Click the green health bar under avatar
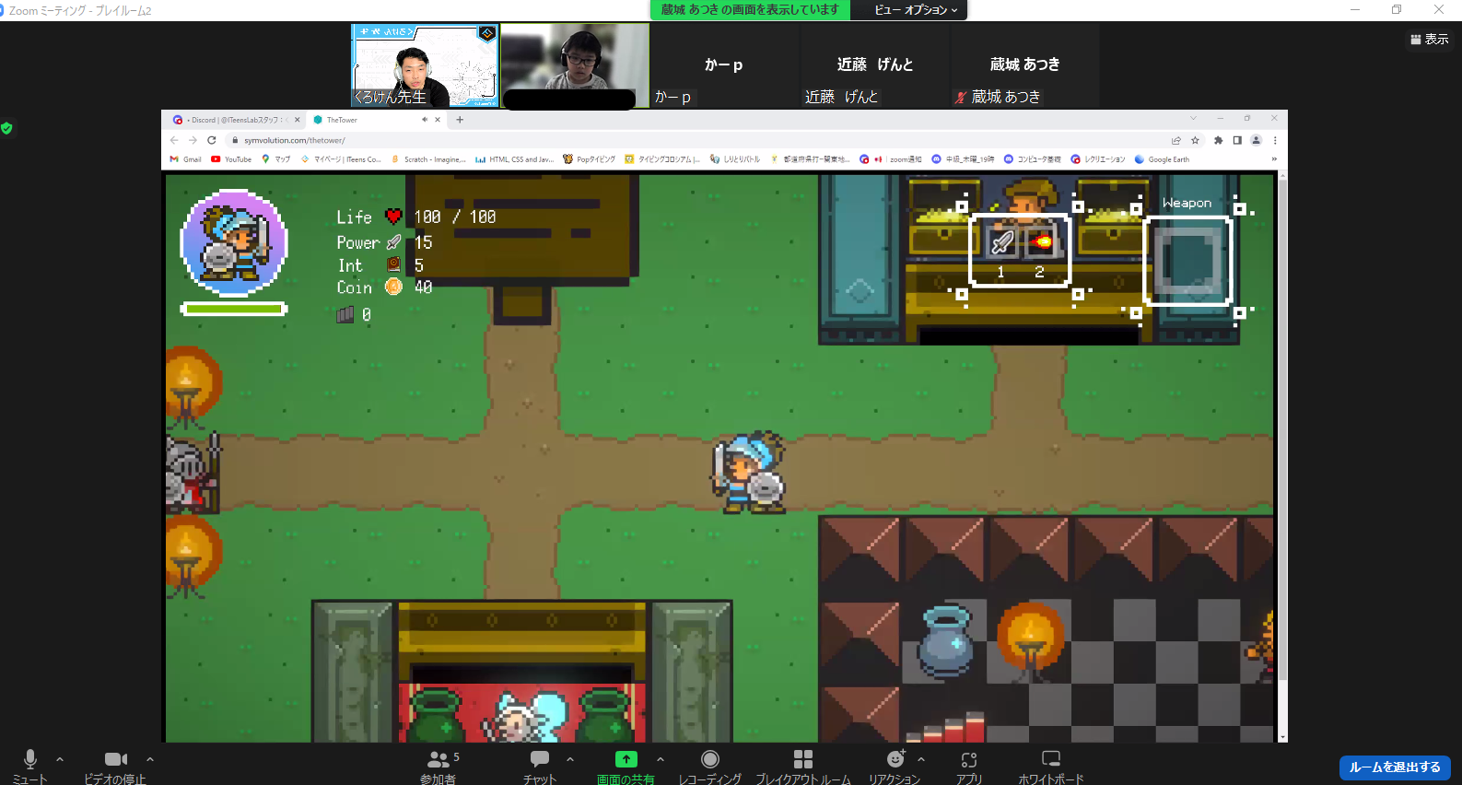Viewport: 1462px width, 785px height. pos(234,309)
